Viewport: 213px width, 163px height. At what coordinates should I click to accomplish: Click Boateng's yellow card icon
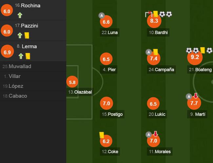click(203, 50)
